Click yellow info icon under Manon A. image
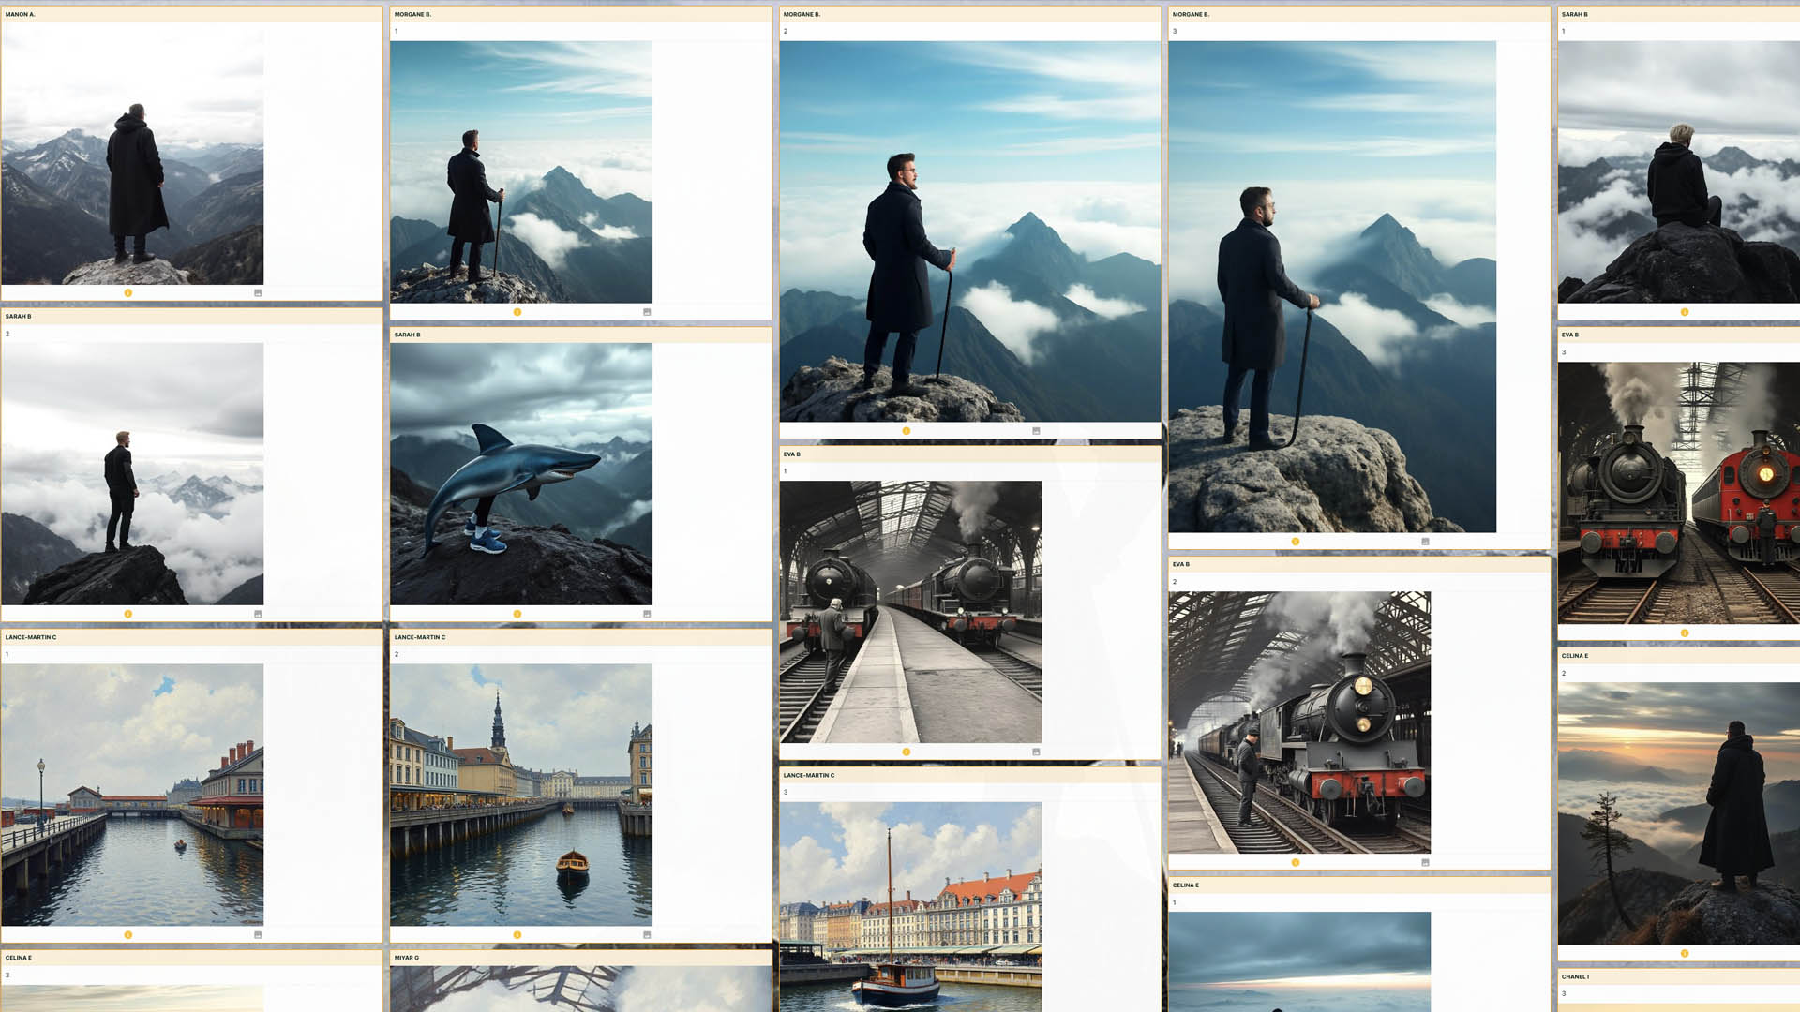The image size is (1800, 1012). pyautogui.click(x=128, y=293)
